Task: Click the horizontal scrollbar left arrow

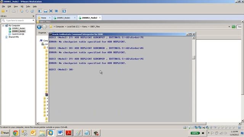Action: click(x=37, y=123)
